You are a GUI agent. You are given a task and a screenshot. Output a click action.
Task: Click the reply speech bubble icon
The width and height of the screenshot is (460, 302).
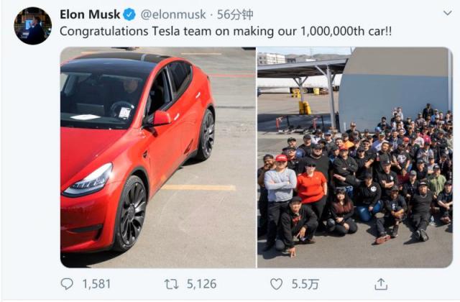[x=67, y=284]
